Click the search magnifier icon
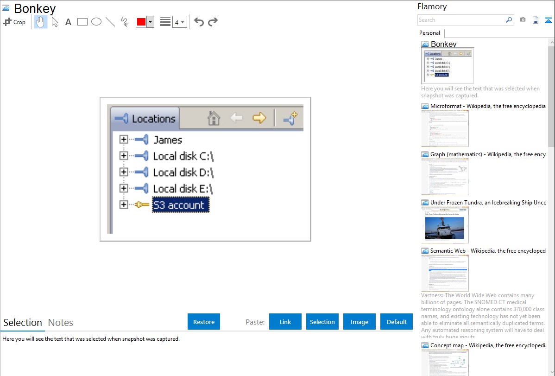Image resolution: width=555 pixels, height=376 pixels. pyautogui.click(x=509, y=20)
